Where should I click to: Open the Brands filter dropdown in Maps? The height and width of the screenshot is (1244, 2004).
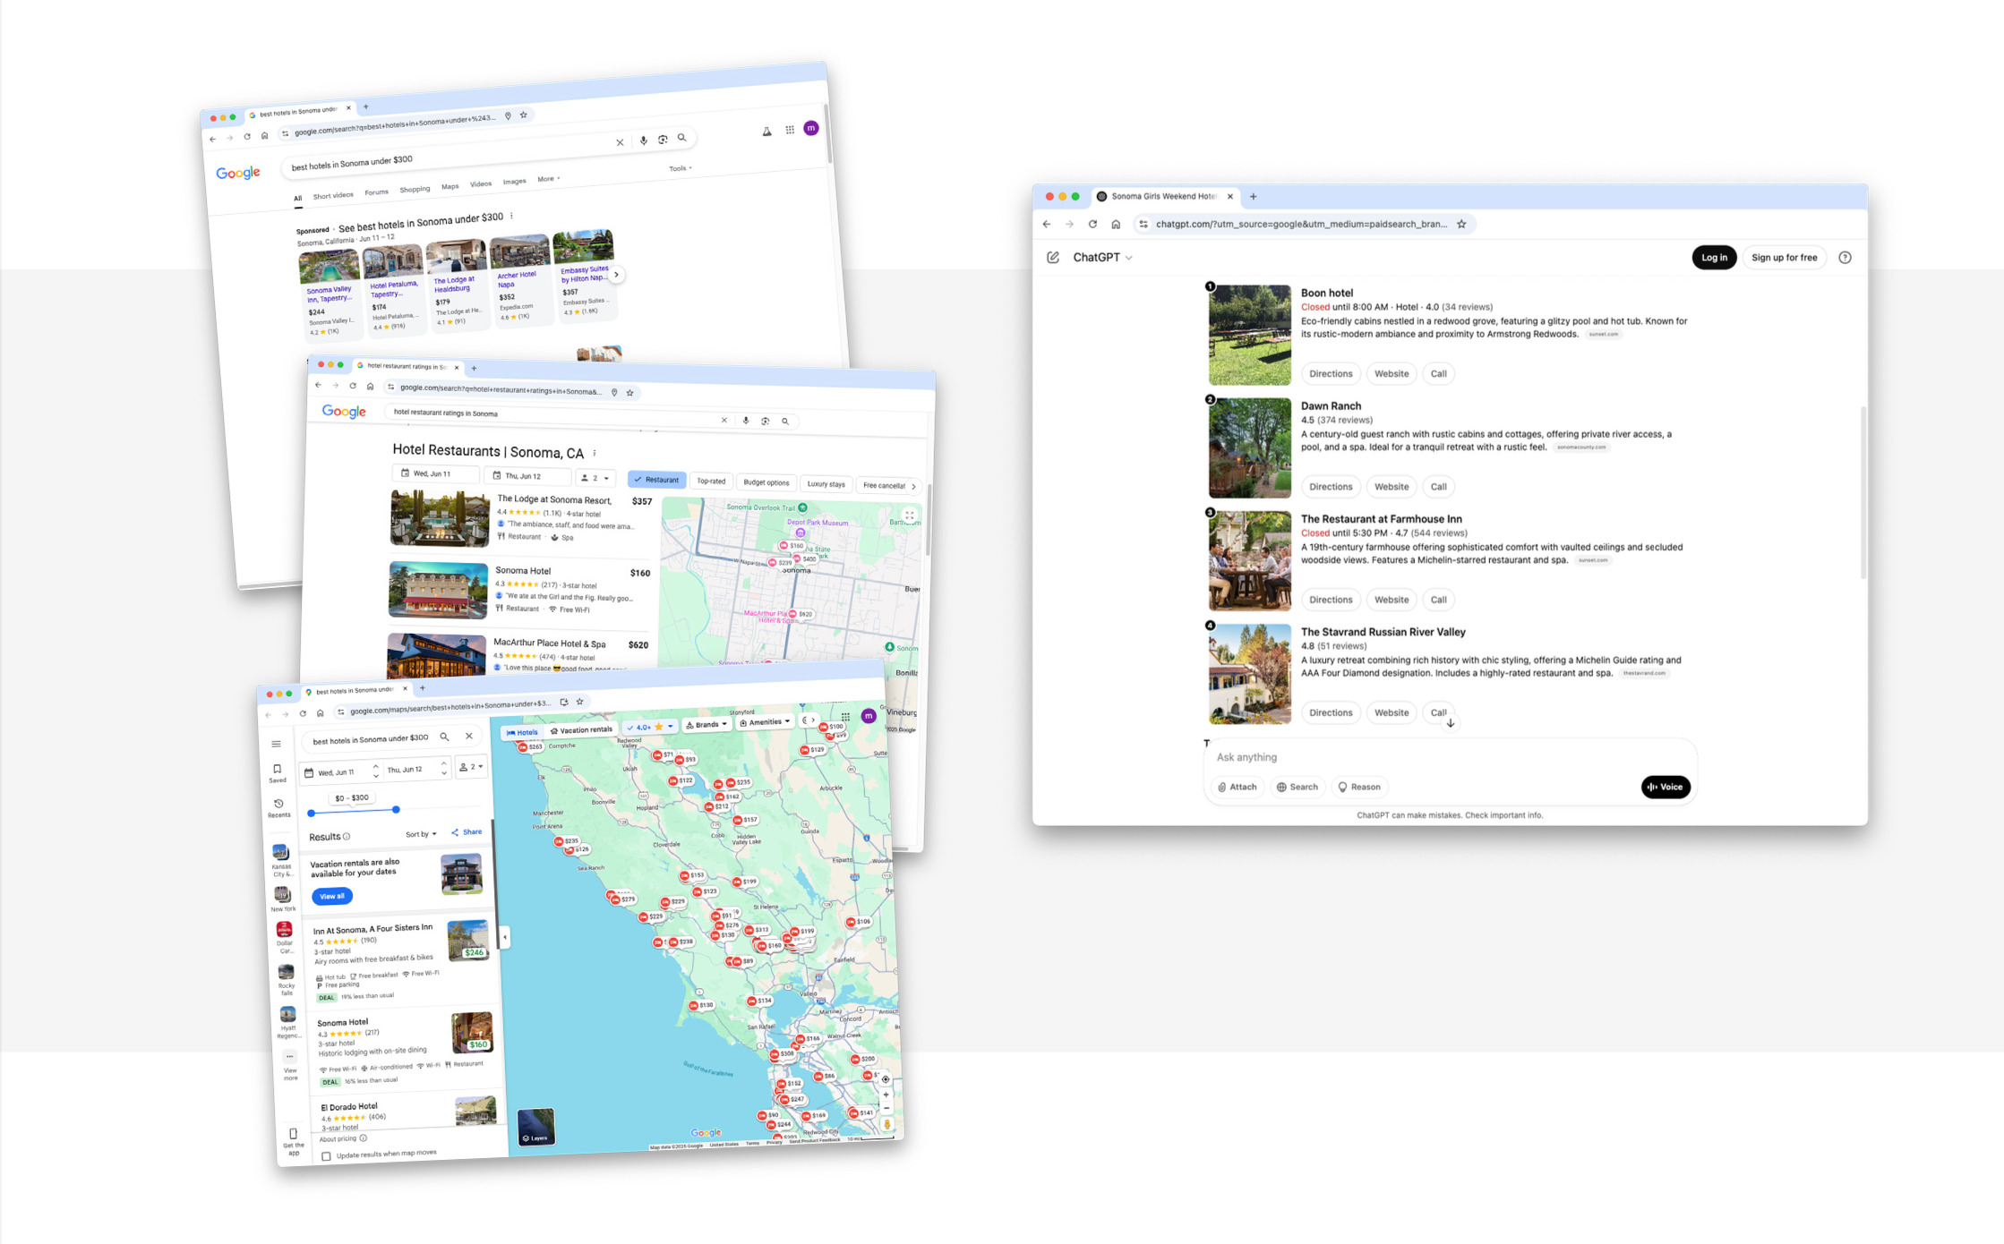pyautogui.click(x=707, y=725)
